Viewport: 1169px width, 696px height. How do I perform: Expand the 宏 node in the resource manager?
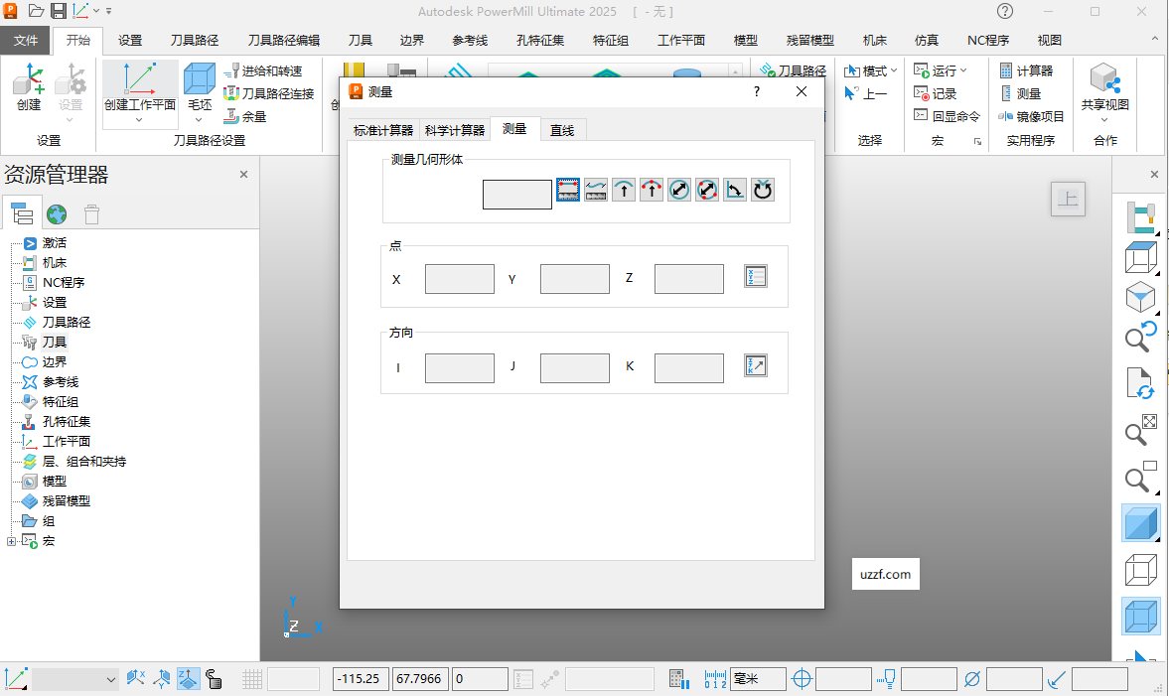click(13, 540)
